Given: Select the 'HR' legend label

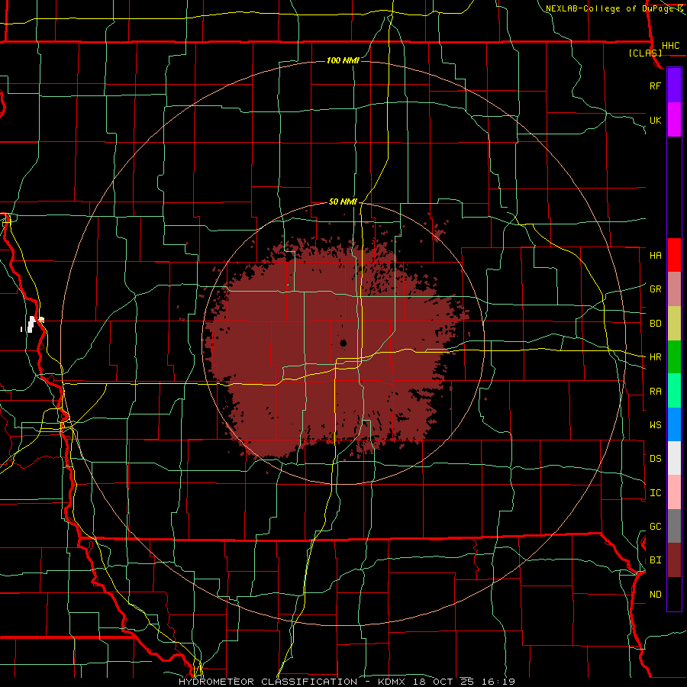Looking at the screenshot, I should [655, 357].
